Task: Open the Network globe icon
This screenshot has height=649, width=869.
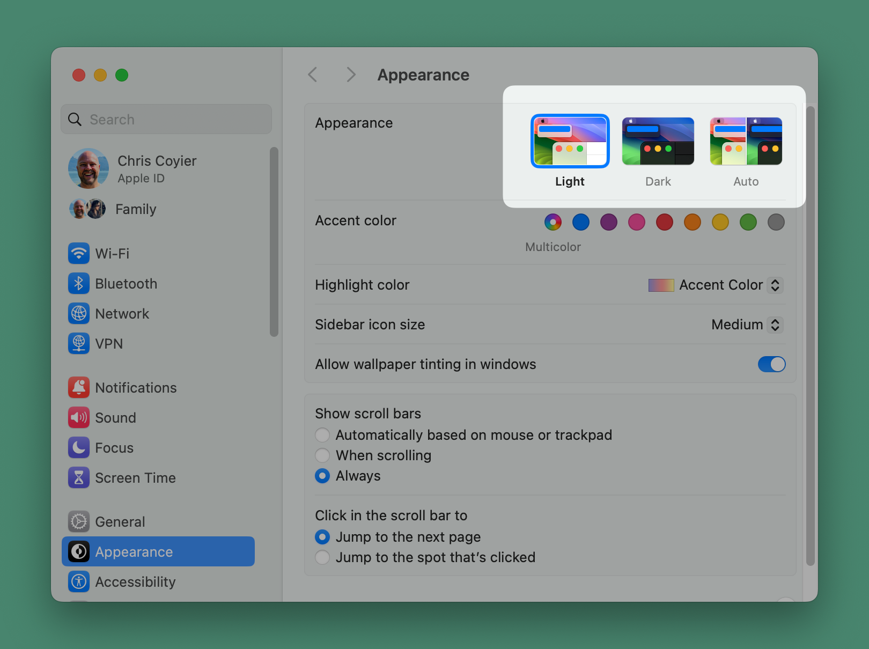Action: (79, 314)
